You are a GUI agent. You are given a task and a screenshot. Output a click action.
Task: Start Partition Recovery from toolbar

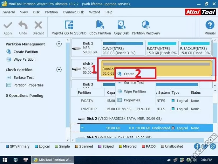(146, 25)
